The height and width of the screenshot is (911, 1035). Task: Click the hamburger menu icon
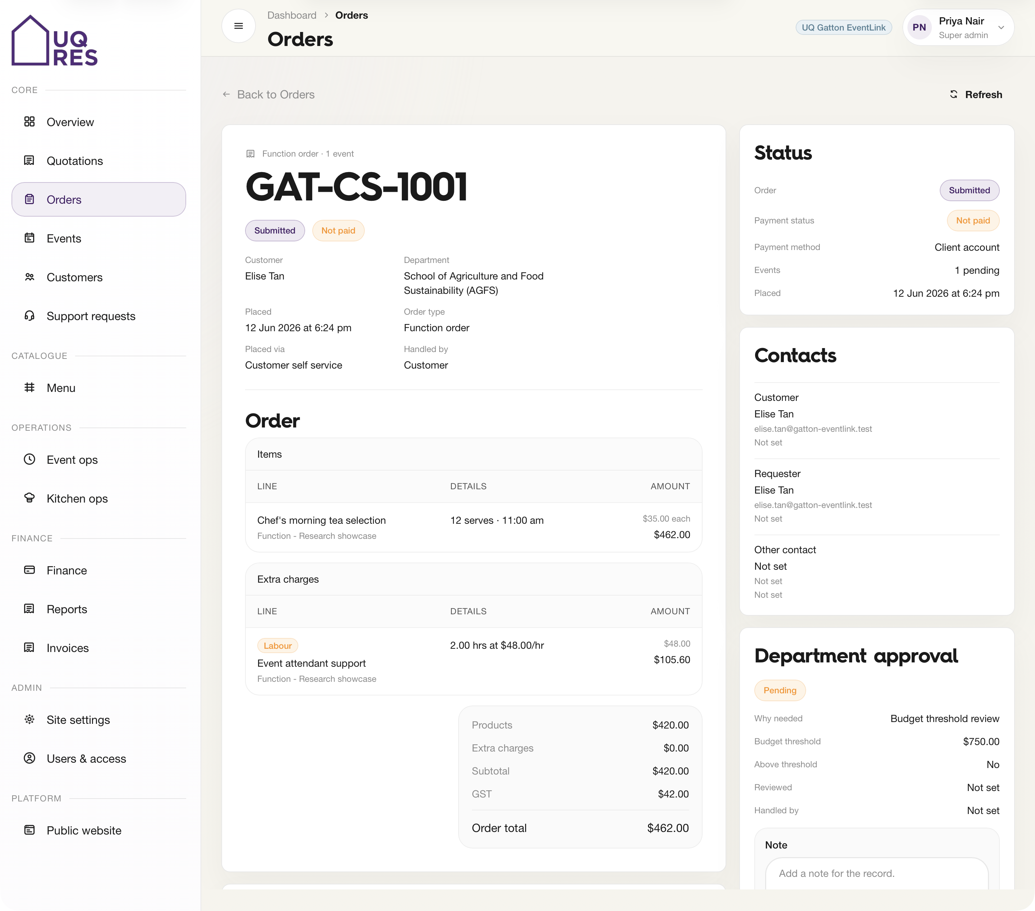pyautogui.click(x=239, y=26)
